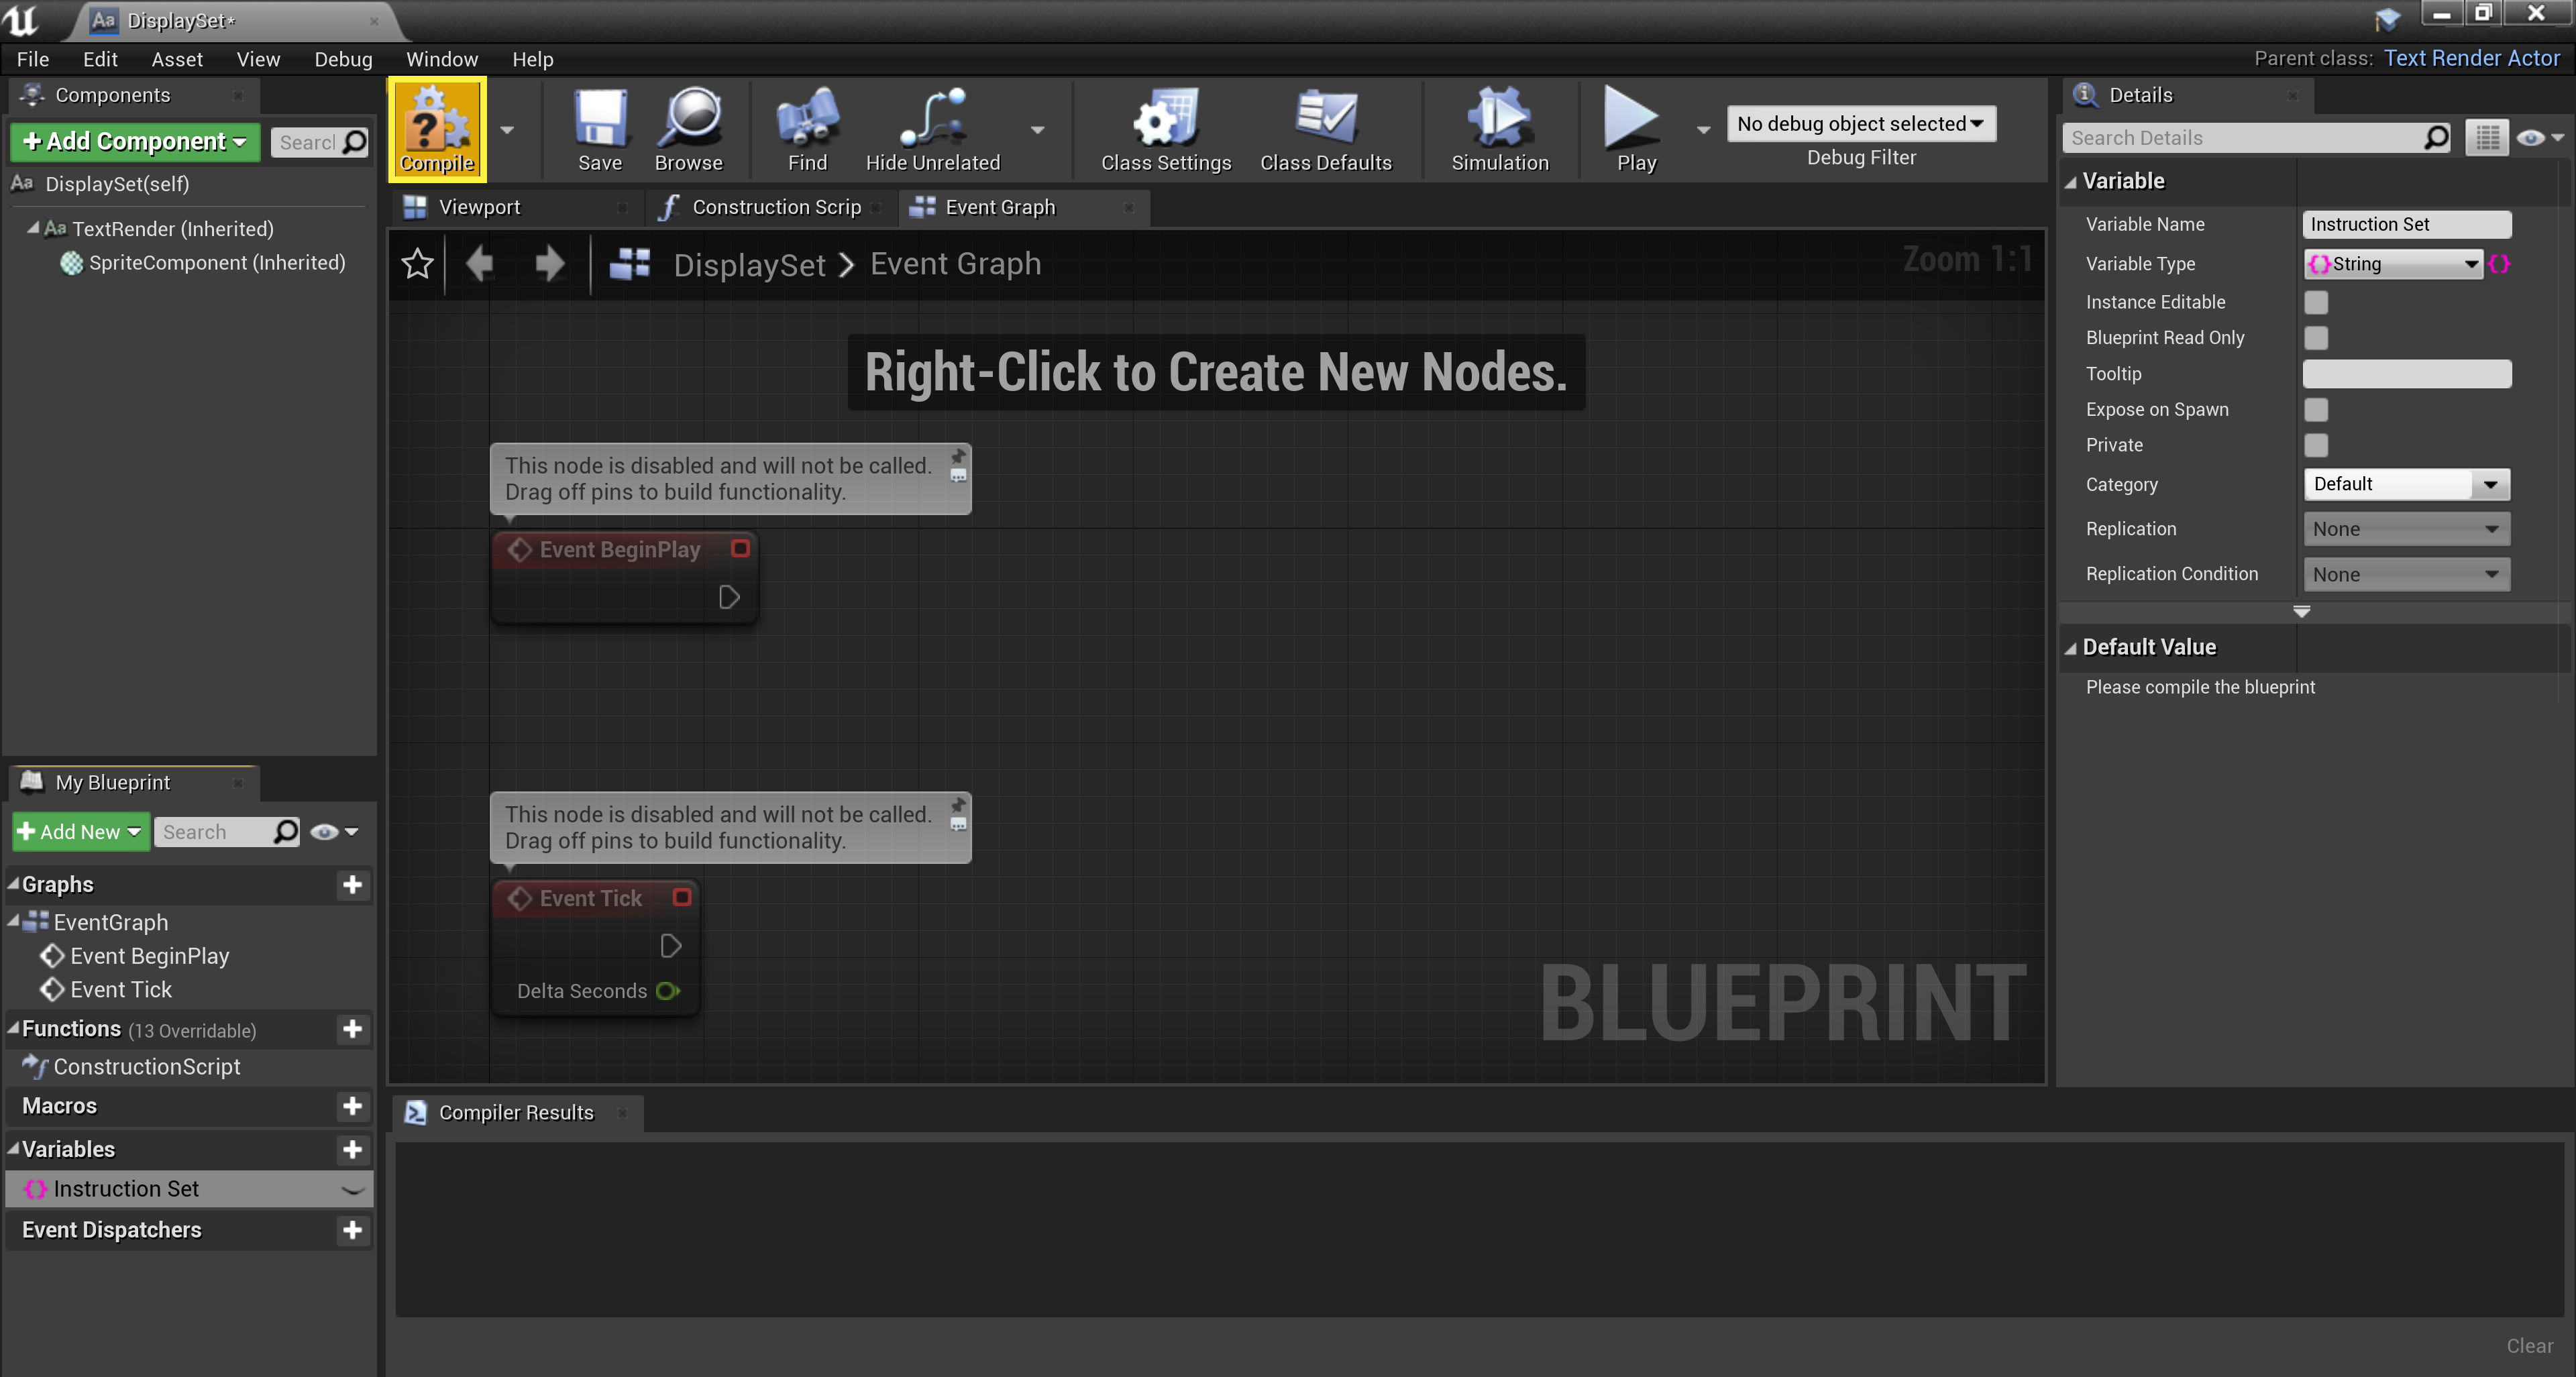Viewport: 2576px width, 1377px height.
Task: Open the Replication dropdown
Action: click(x=2406, y=528)
